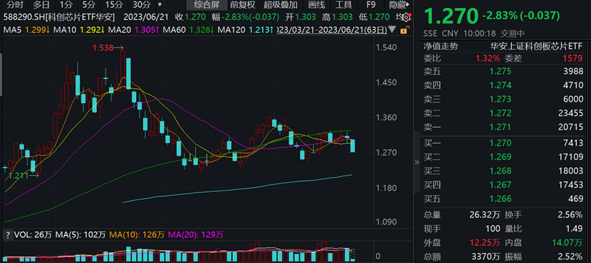The height and width of the screenshot is (263, 591).
Task: Expand the date range dropdown triangle
Action: coord(392,30)
